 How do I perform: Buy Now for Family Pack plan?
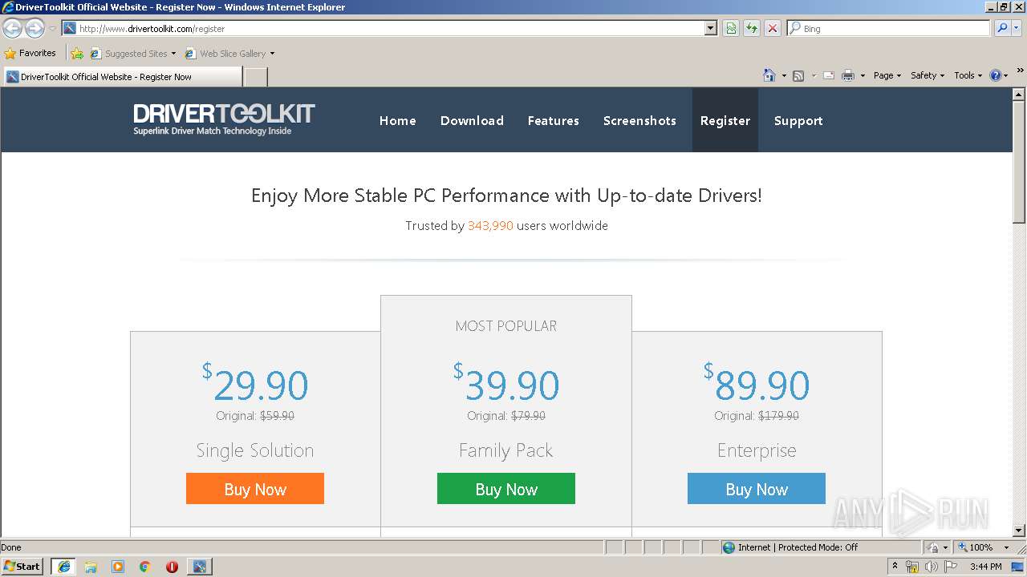pyautogui.click(x=506, y=489)
